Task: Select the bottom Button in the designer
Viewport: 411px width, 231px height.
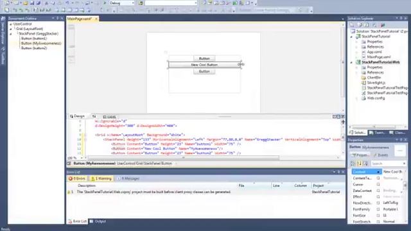Action: 204,71
